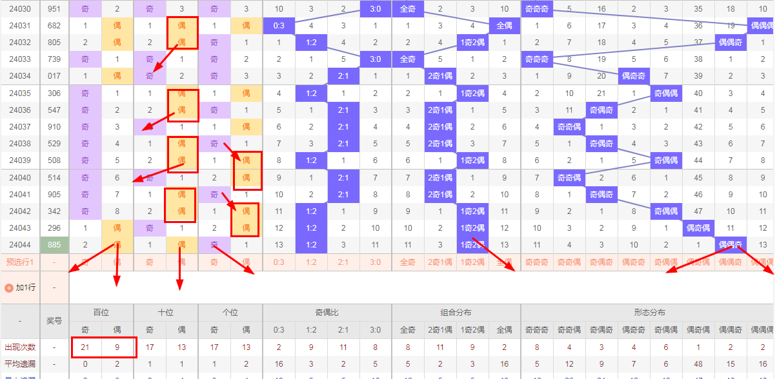
Task: Click the 百位 column group header
Action: (x=101, y=313)
